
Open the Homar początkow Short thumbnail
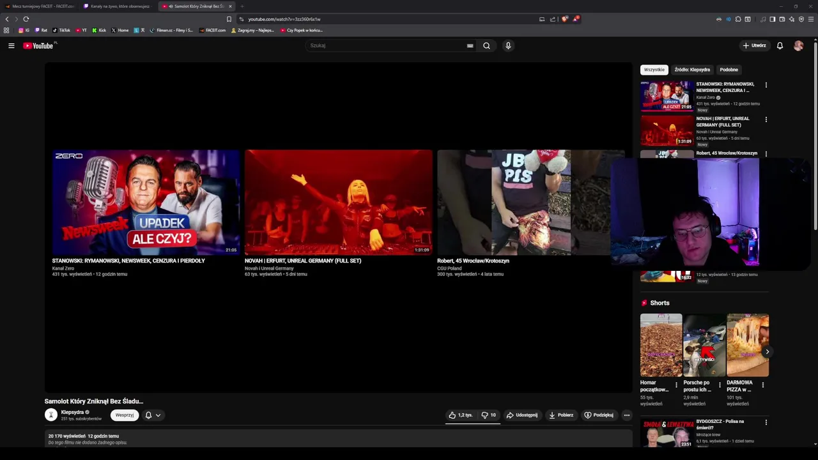[x=661, y=345]
